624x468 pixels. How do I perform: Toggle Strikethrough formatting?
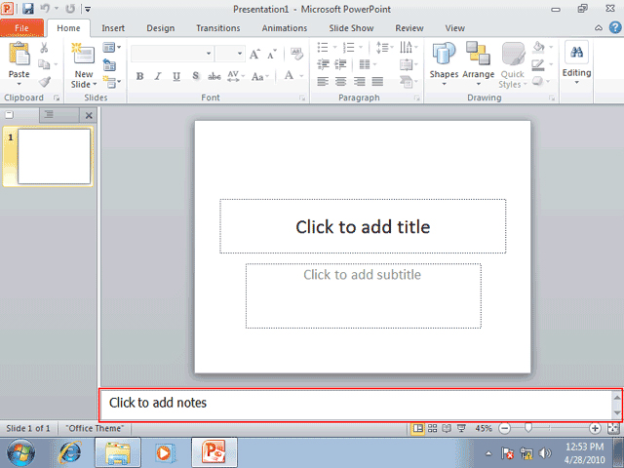tap(214, 76)
